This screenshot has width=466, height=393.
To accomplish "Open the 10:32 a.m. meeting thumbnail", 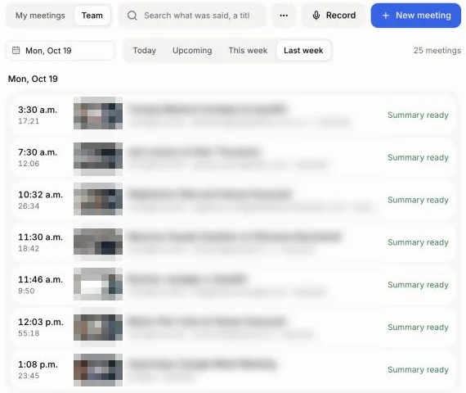I will 98,199.
